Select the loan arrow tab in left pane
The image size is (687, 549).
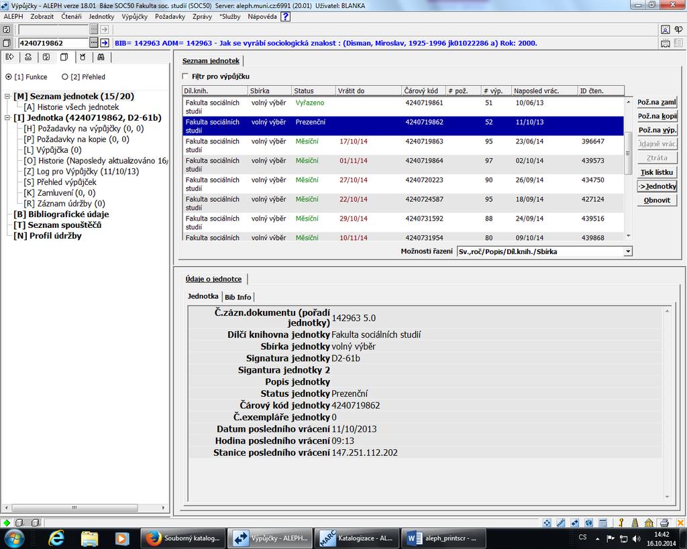pyautogui.click(x=9, y=58)
